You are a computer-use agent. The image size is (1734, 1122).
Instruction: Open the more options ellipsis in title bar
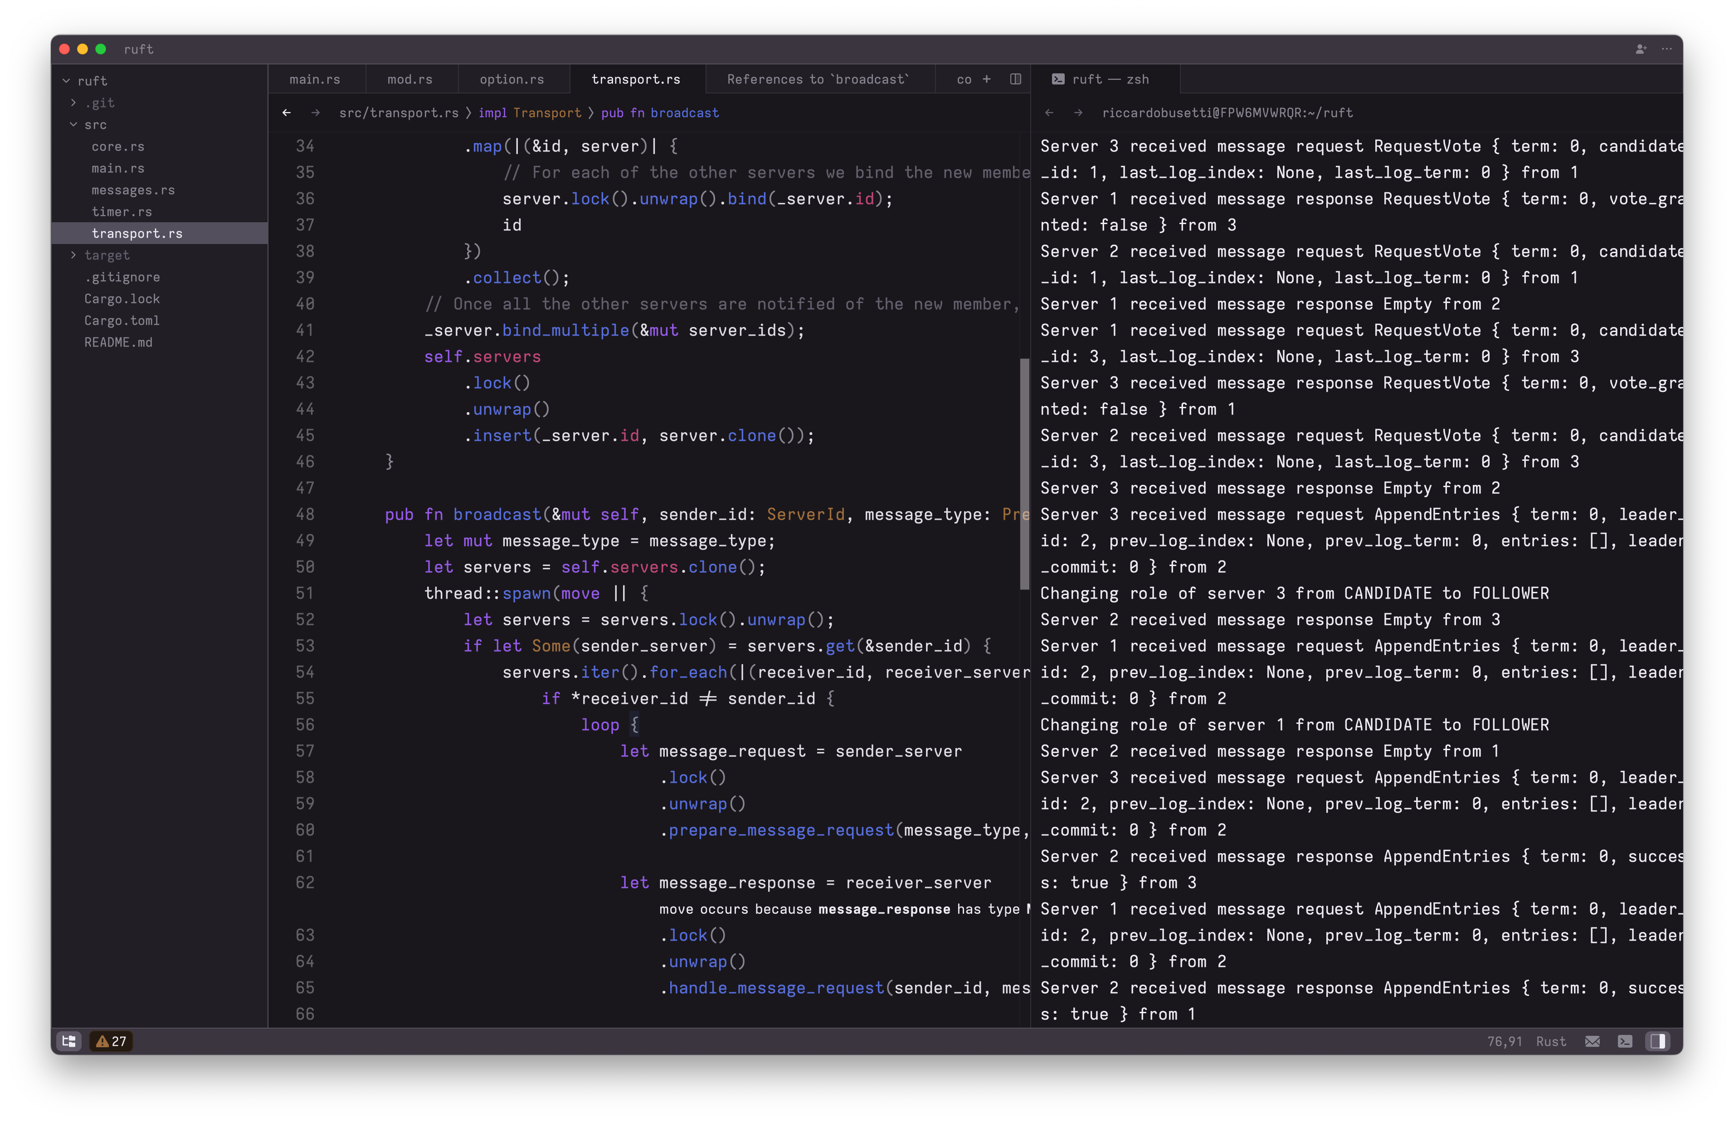(x=1666, y=49)
